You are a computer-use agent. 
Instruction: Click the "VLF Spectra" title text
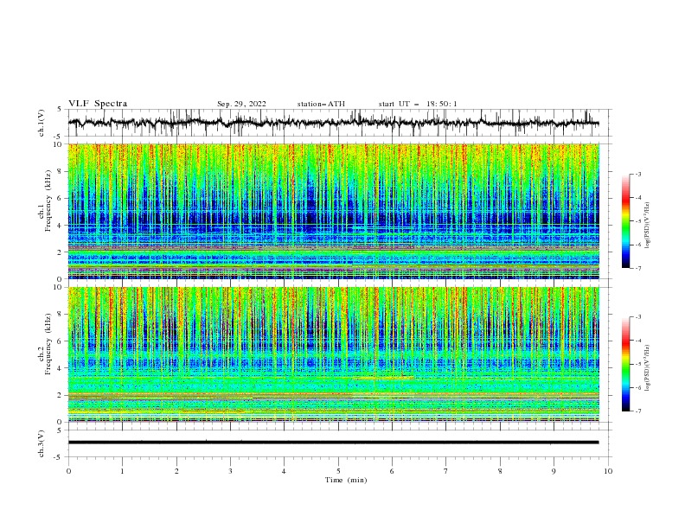pos(98,104)
